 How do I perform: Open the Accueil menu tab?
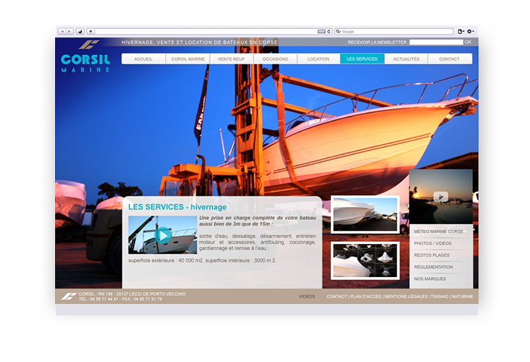143,59
